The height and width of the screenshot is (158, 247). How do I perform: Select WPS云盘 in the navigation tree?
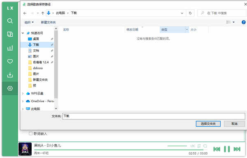37,94
